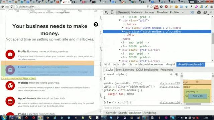Click the E-mail envelope icon
214x120 pixels.
(10, 70)
